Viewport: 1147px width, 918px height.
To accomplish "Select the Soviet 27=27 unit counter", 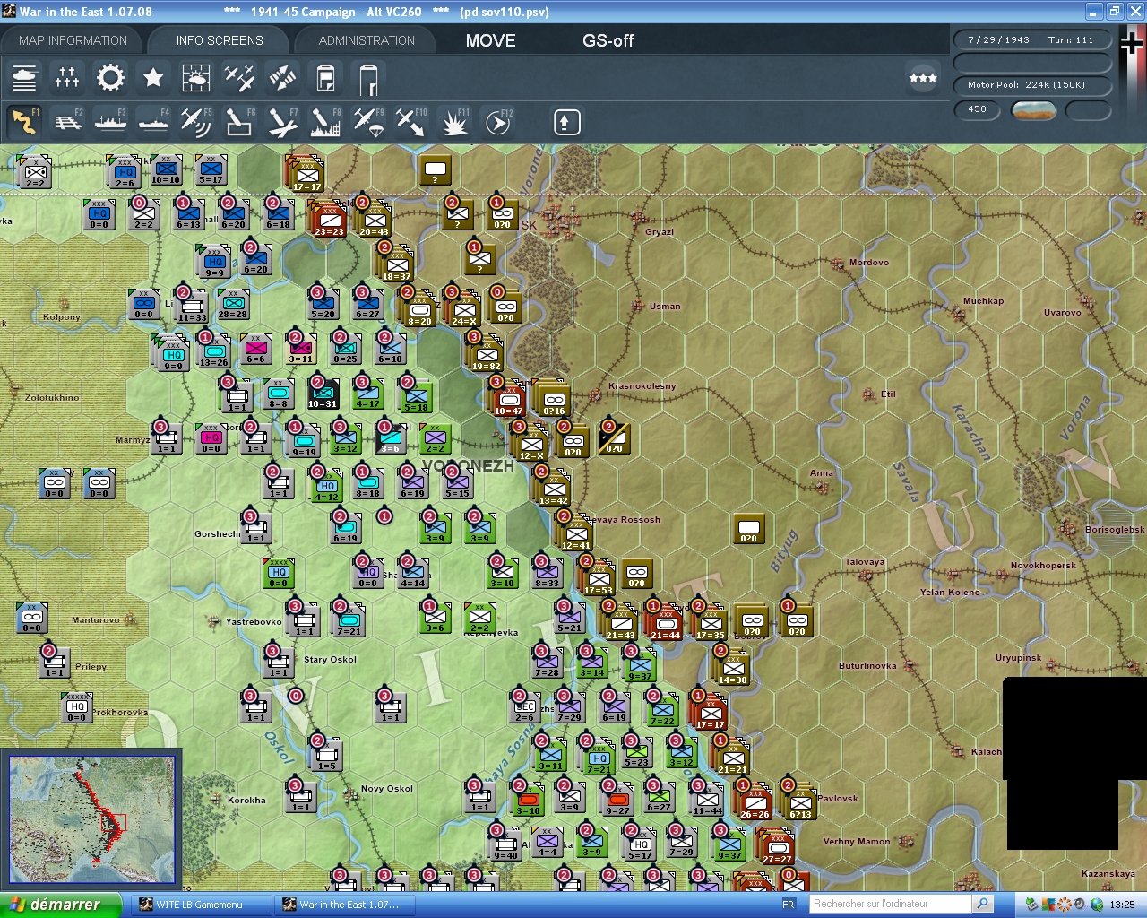I will click(x=777, y=848).
